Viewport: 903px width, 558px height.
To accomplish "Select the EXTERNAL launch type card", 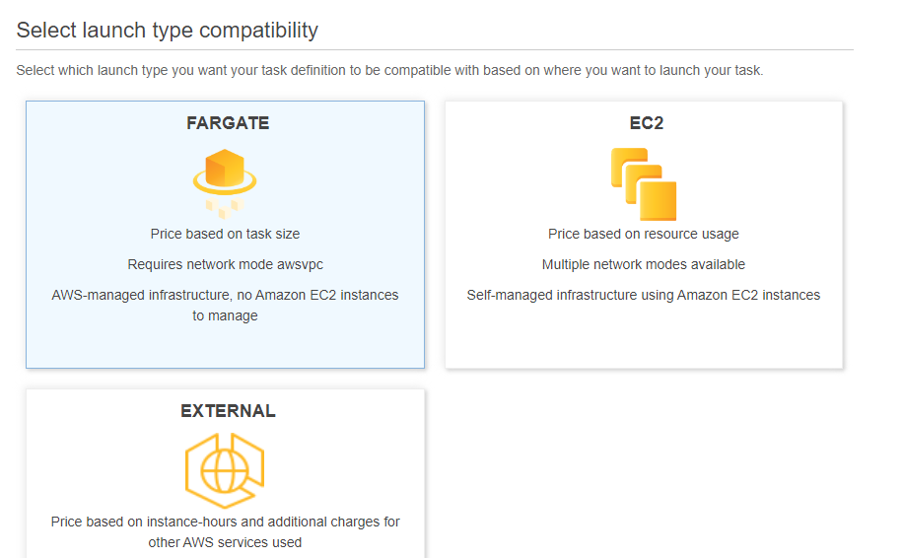I will point(225,473).
